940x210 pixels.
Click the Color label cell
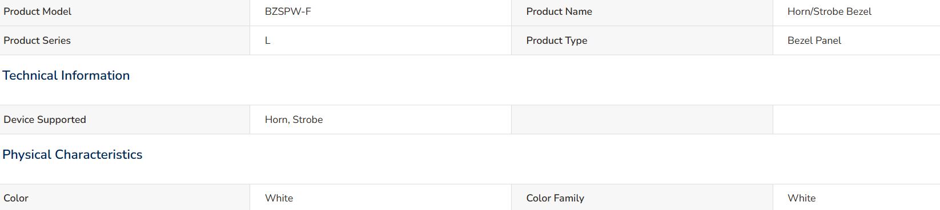[124, 197]
